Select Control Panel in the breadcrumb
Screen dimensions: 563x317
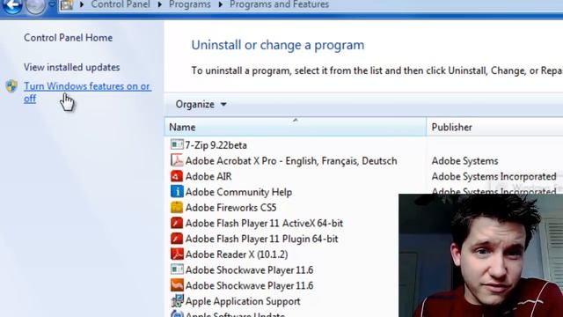(x=121, y=4)
